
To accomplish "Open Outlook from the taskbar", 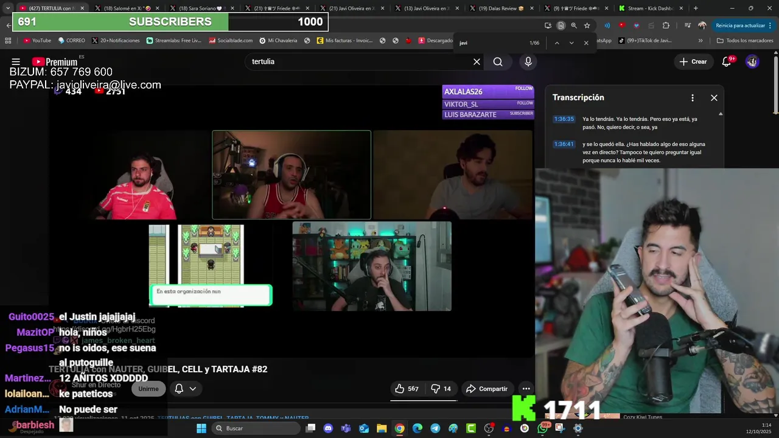I will [x=364, y=428].
